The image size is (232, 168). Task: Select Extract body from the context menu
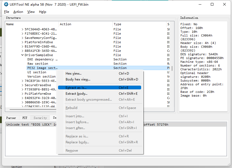(x=99, y=94)
